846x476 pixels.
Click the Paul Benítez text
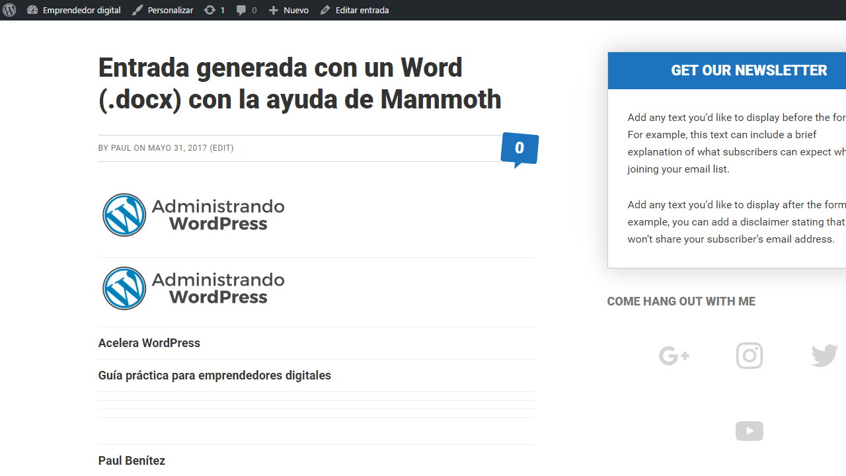click(x=132, y=461)
